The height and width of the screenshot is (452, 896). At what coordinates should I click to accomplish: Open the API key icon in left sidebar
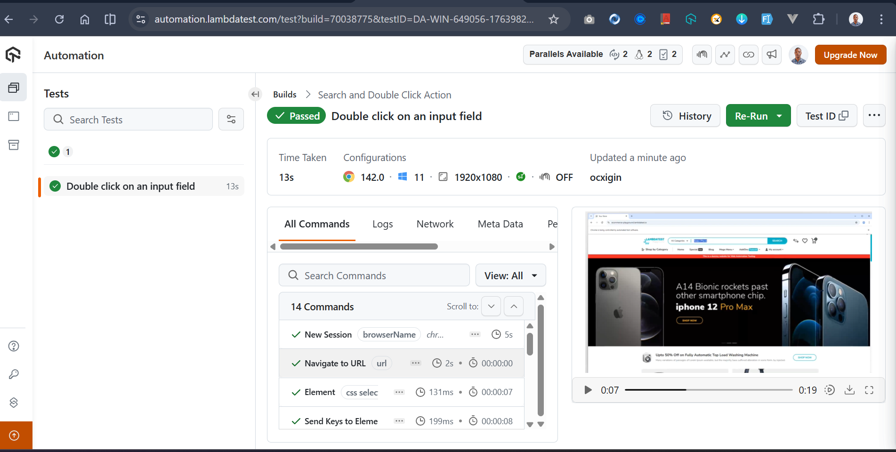tap(13, 374)
